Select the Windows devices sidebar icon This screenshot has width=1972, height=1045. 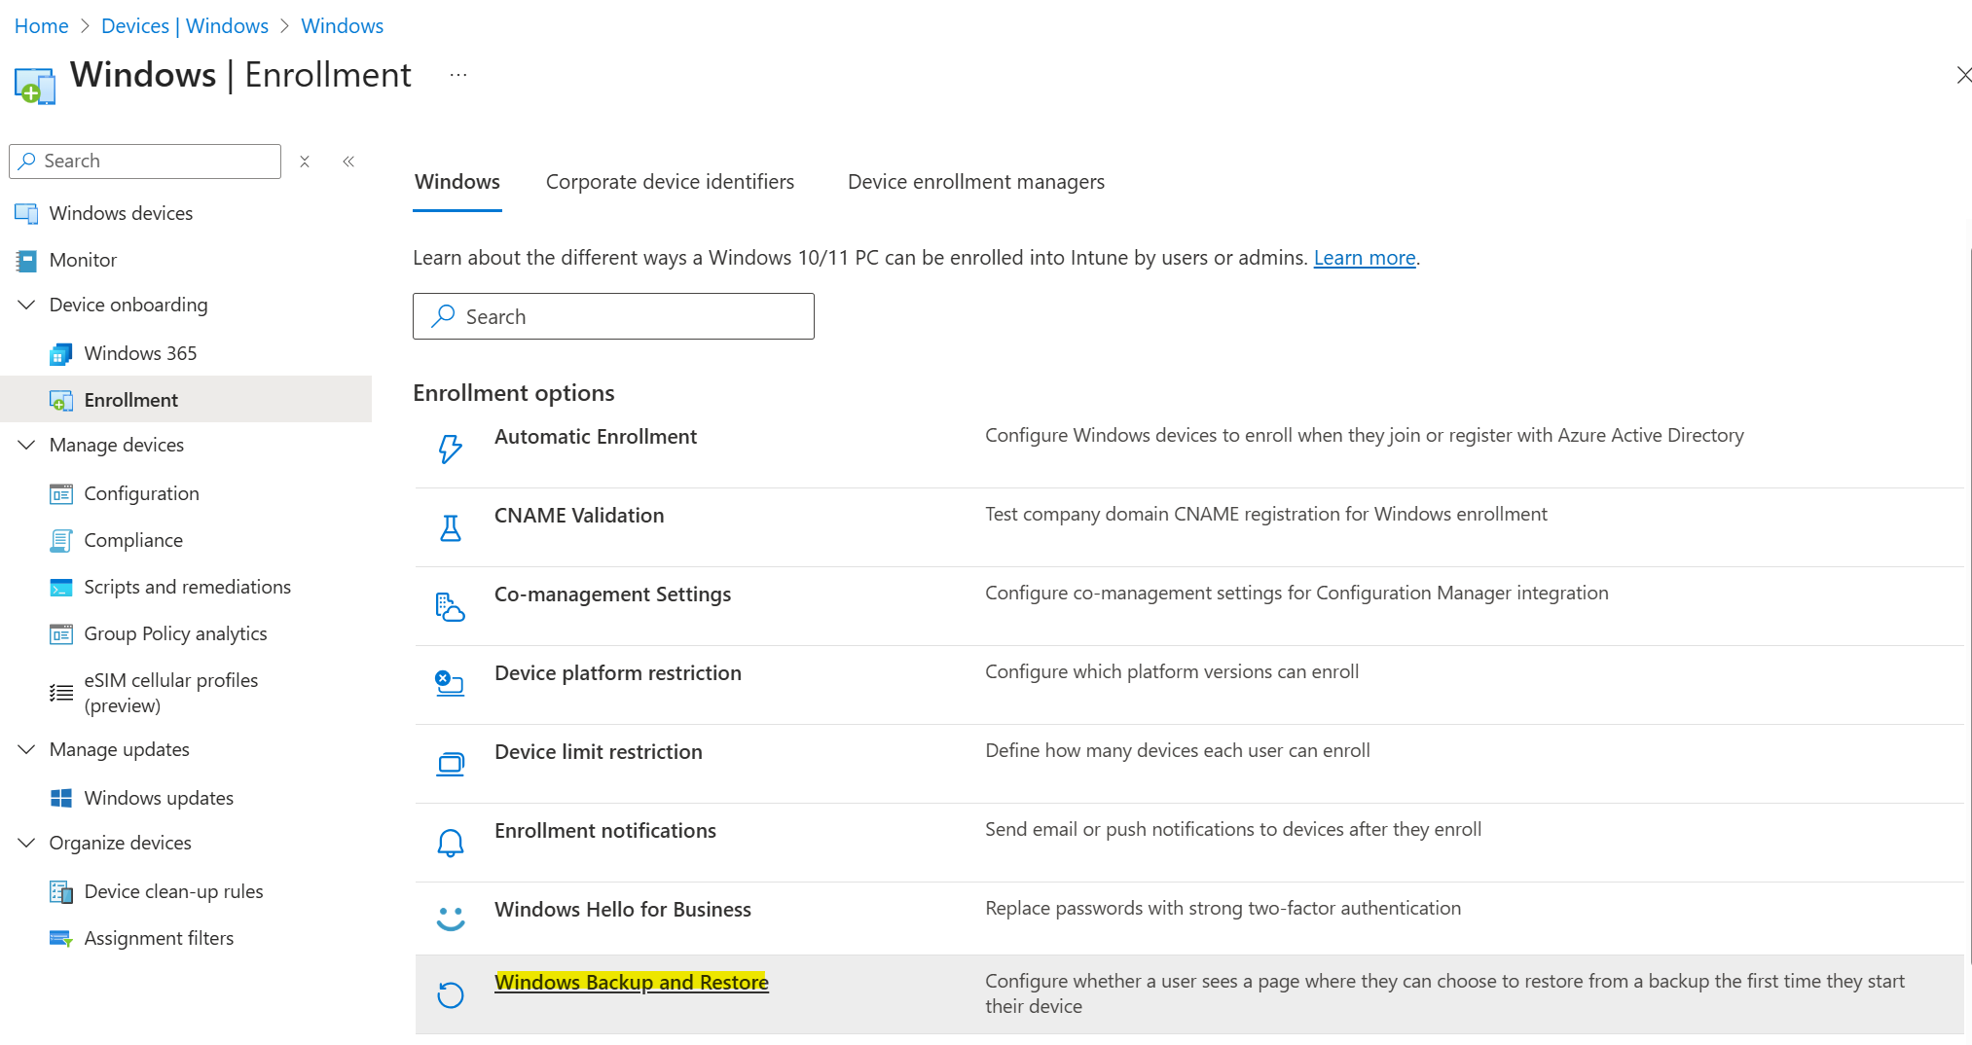pyautogui.click(x=25, y=213)
